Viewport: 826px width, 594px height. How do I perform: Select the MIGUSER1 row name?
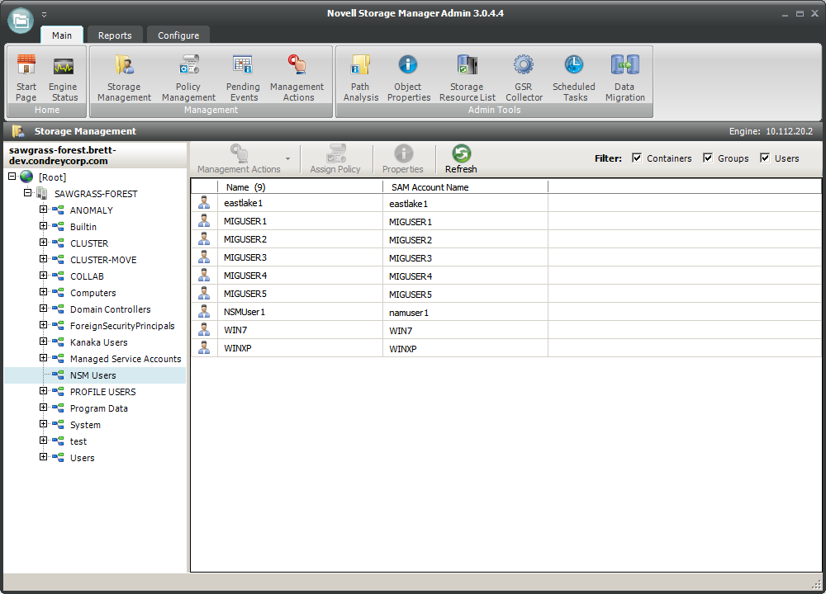[245, 221]
